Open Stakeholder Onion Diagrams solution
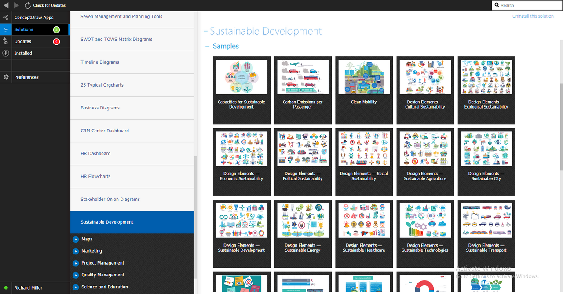 110,199
